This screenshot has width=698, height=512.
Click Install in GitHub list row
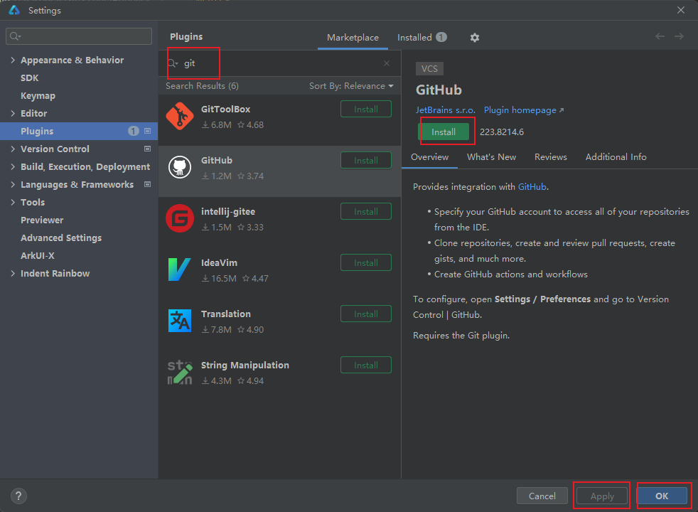coord(366,160)
